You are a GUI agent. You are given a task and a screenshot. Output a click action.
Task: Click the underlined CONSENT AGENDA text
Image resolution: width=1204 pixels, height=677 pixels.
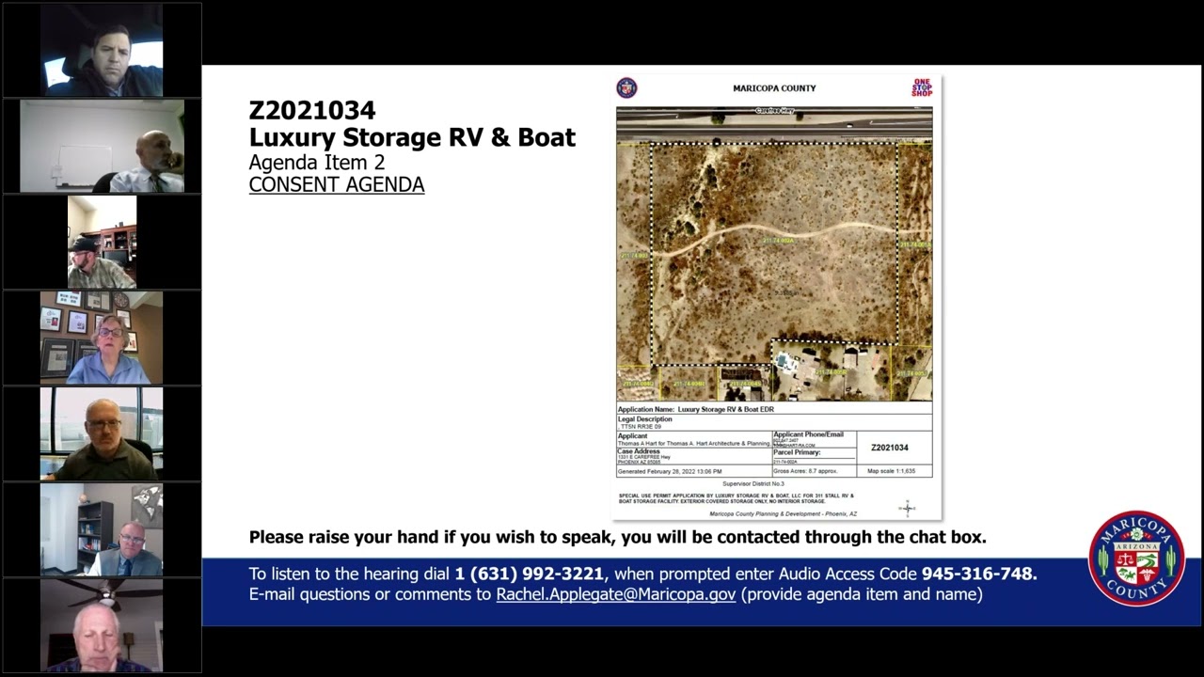(x=337, y=184)
